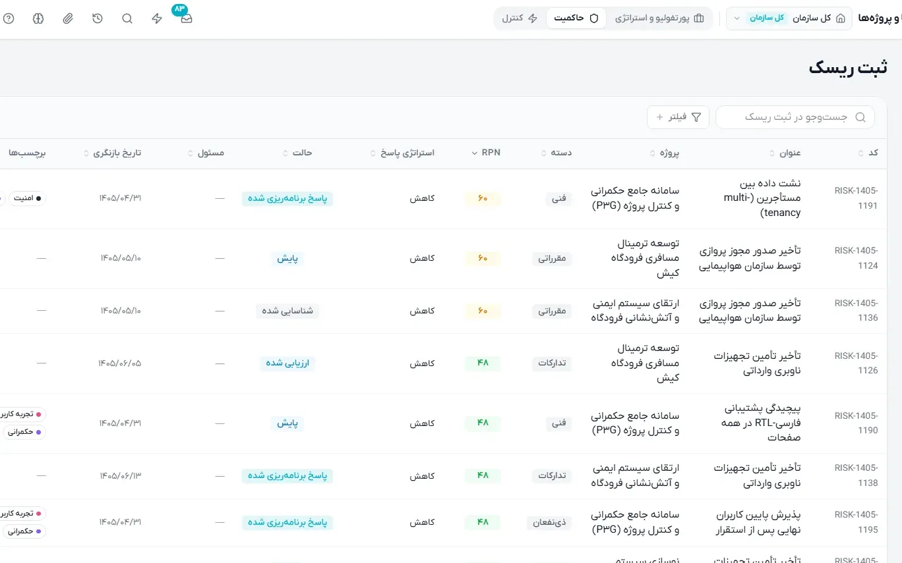This screenshot has width=902, height=563.
Task: Click the magnifier search icon in the top bar
Action: coord(127,18)
